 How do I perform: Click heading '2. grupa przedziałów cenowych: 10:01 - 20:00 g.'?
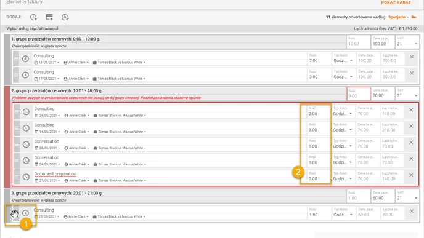pyautogui.click(x=57, y=90)
